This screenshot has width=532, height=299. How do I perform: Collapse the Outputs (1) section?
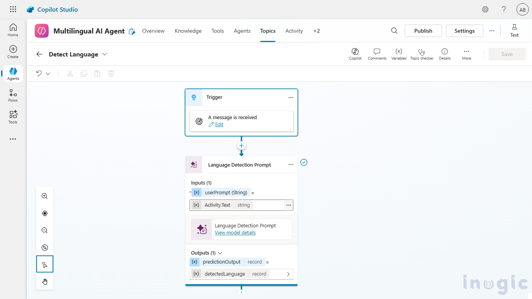pyautogui.click(x=220, y=253)
